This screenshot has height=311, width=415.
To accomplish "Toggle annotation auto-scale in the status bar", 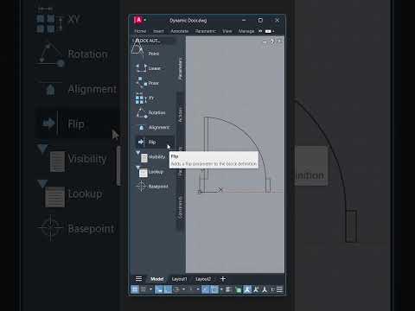I will click(256, 289).
